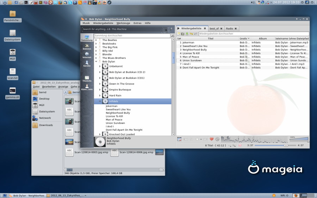Screen dimensions: 317x198
Task: Adjust the volume slider
Action: point(299,139)
